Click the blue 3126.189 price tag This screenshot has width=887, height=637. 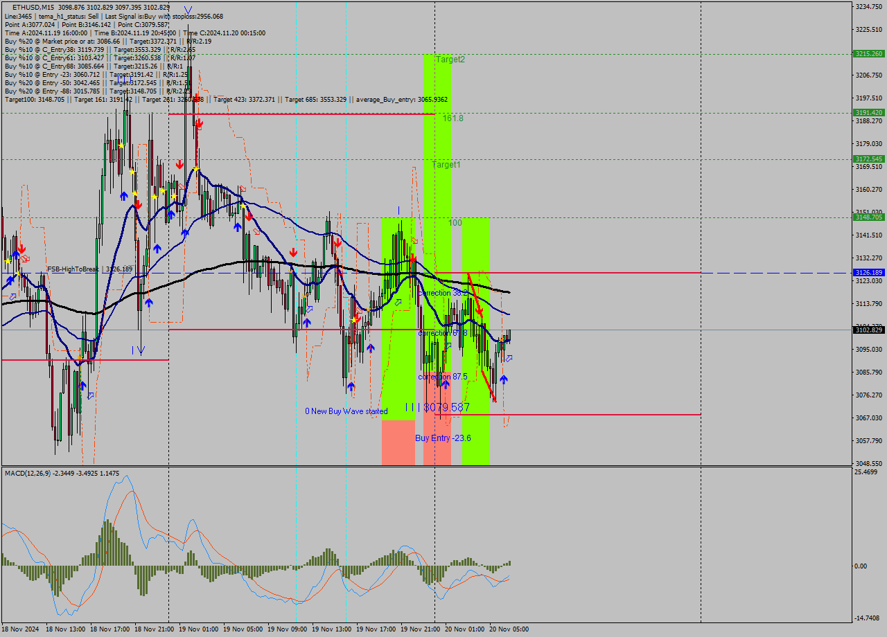point(869,273)
